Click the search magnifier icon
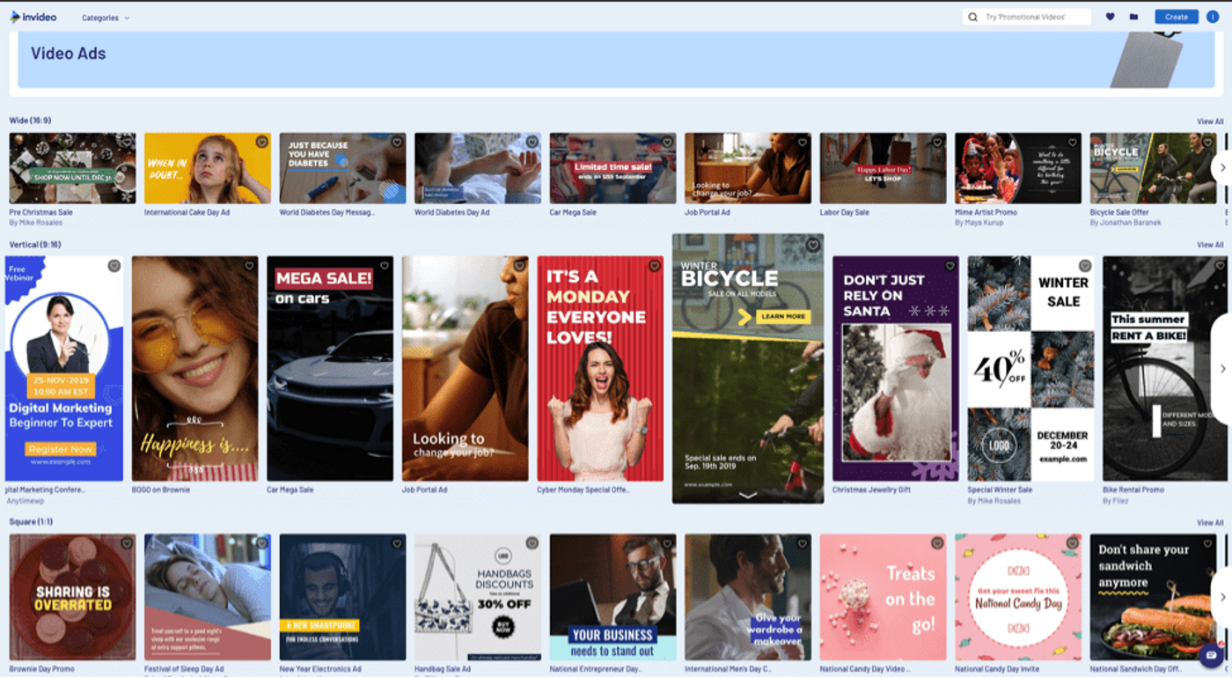 973,16
